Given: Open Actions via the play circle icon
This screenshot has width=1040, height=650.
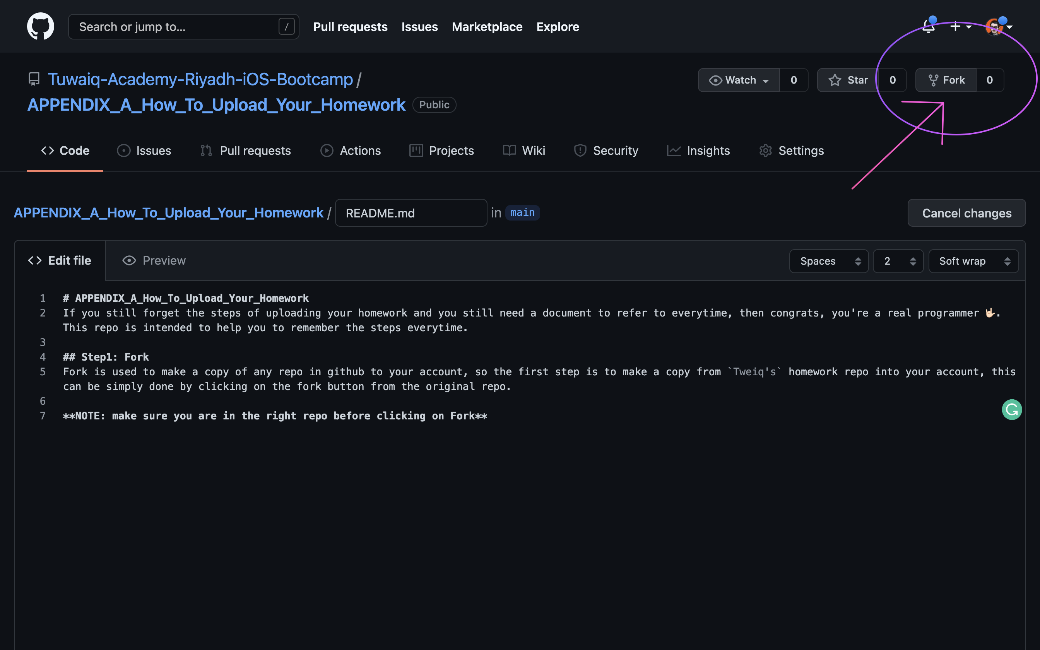Looking at the screenshot, I should point(327,151).
